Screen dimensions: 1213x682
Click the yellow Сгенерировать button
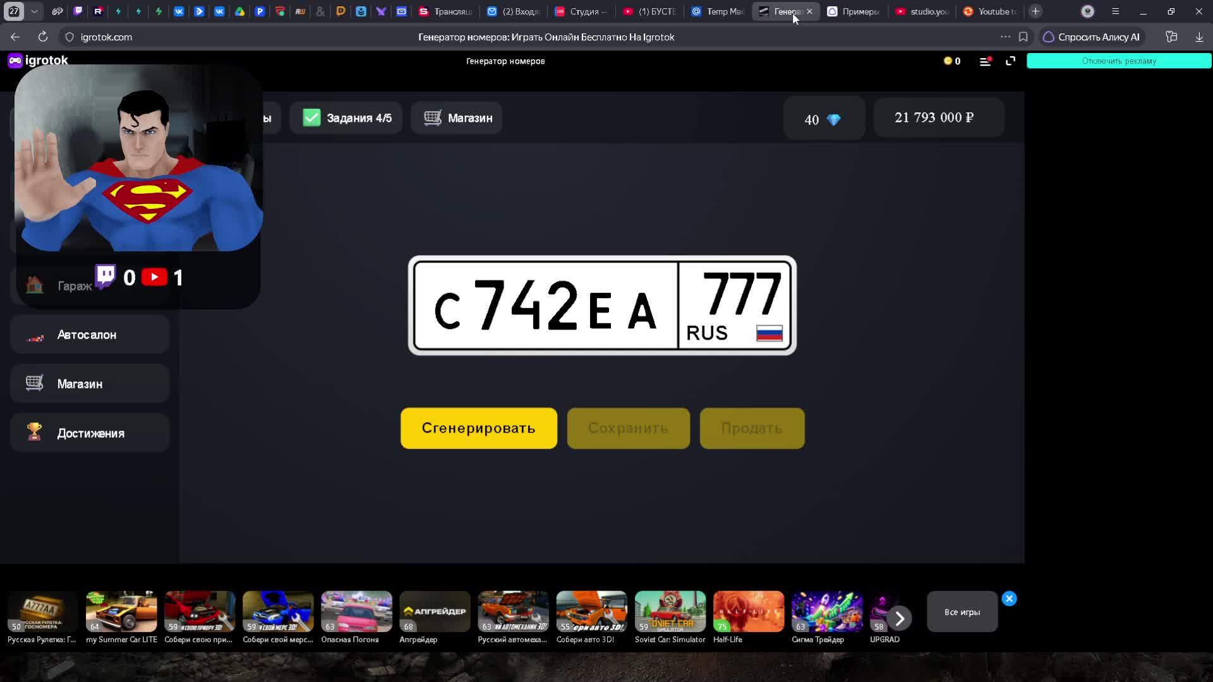tap(479, 428)
